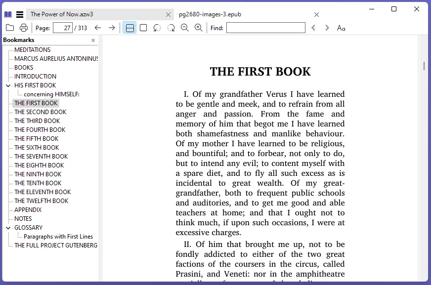Go to next page arrow
The image size is (431, 285).
112,28
